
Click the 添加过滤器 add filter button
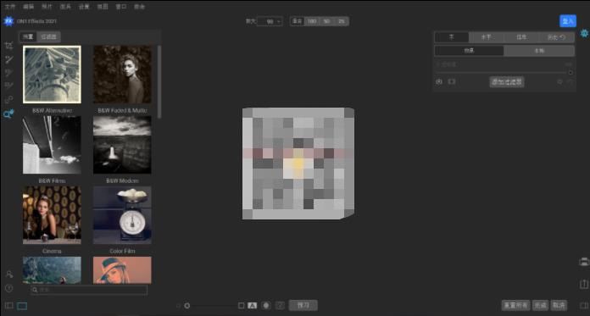[507, 81]
